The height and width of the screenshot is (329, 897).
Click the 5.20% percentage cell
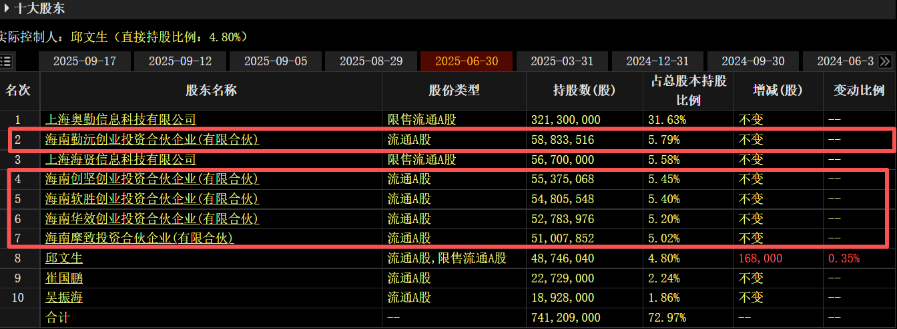pos(664,218)
